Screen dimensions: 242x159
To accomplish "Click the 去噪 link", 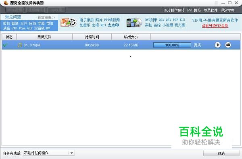I will [95, 25].
